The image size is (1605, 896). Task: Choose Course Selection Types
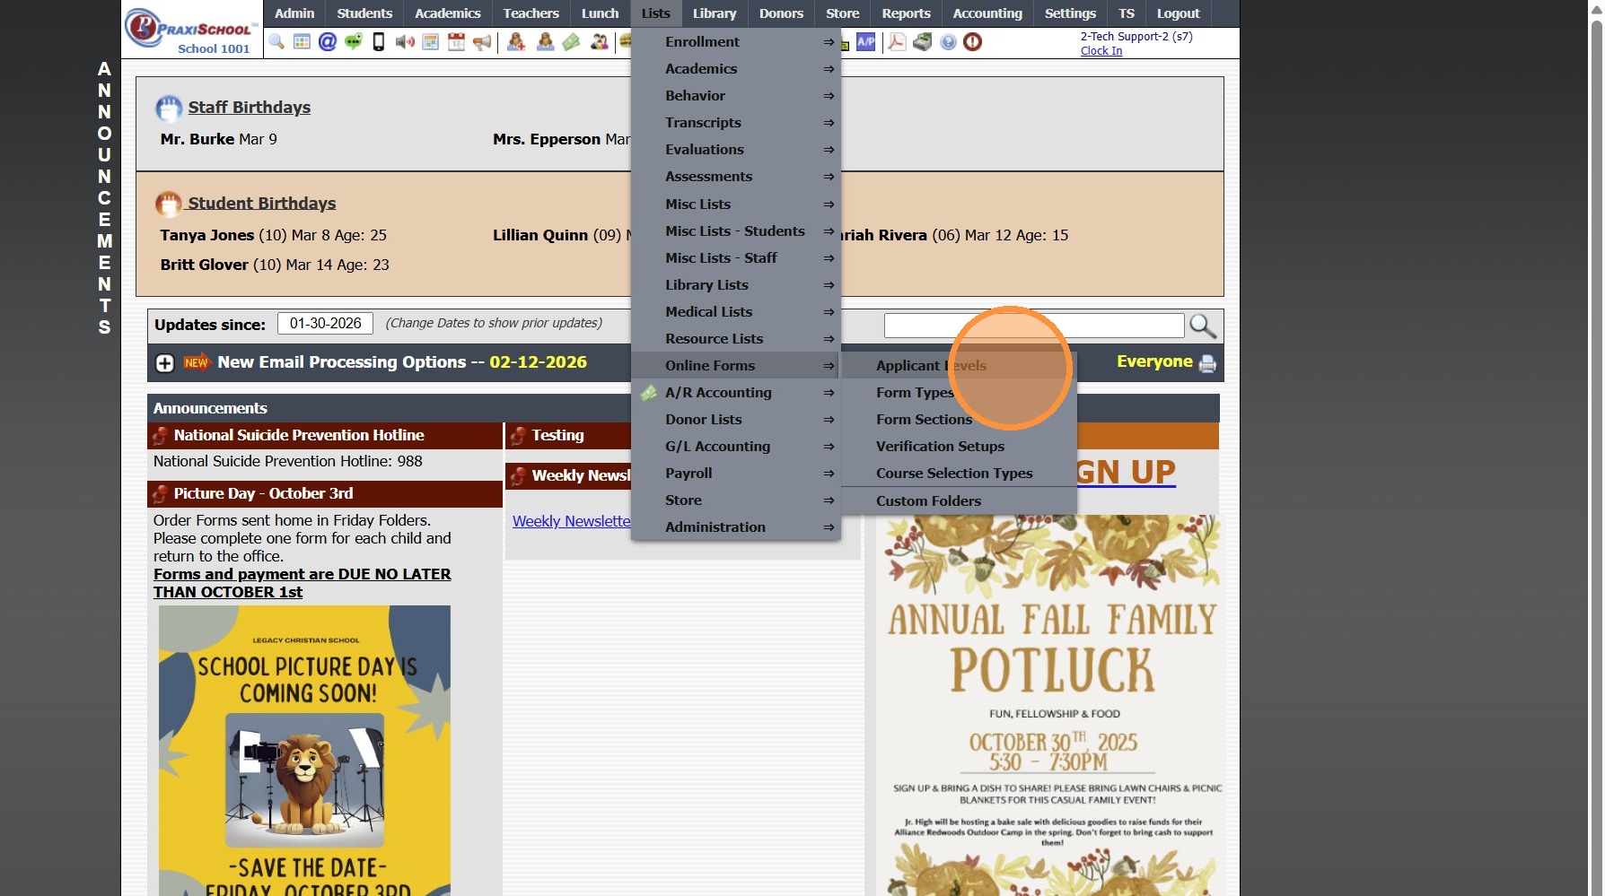tap(958, 474)
